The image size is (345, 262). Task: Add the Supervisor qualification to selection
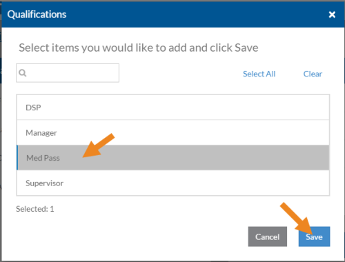173,183
